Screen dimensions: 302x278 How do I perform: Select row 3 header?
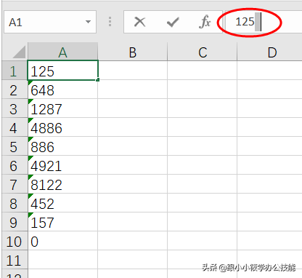click(15, 108)
